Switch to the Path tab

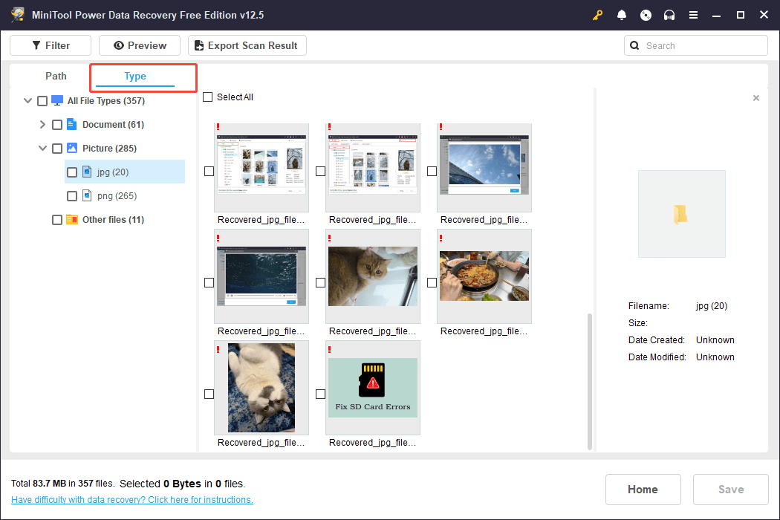pyautogui.click(x=56, y=76)
